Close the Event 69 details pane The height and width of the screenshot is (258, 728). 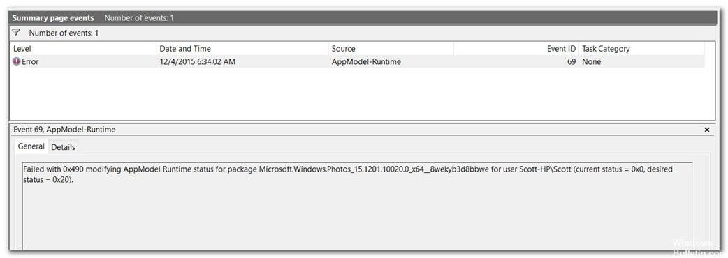pyautogui.click(x=706, y=130)
